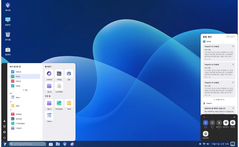Click the pencil edit icon in quick settings
The height and width of the screenshot is (147, 239).
[x=234, y=117]
